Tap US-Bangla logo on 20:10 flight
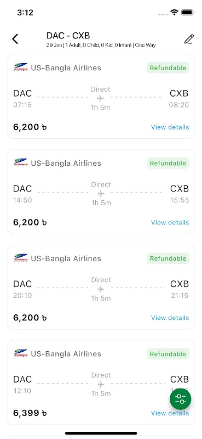The image size is (202, 439). tap(21, 258)
